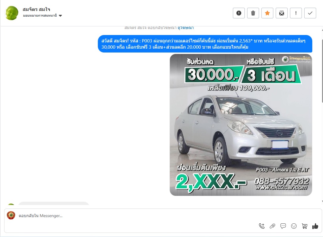
Task: Click the สมจิตร สมใจ contact name
Action: click(36, 9)
